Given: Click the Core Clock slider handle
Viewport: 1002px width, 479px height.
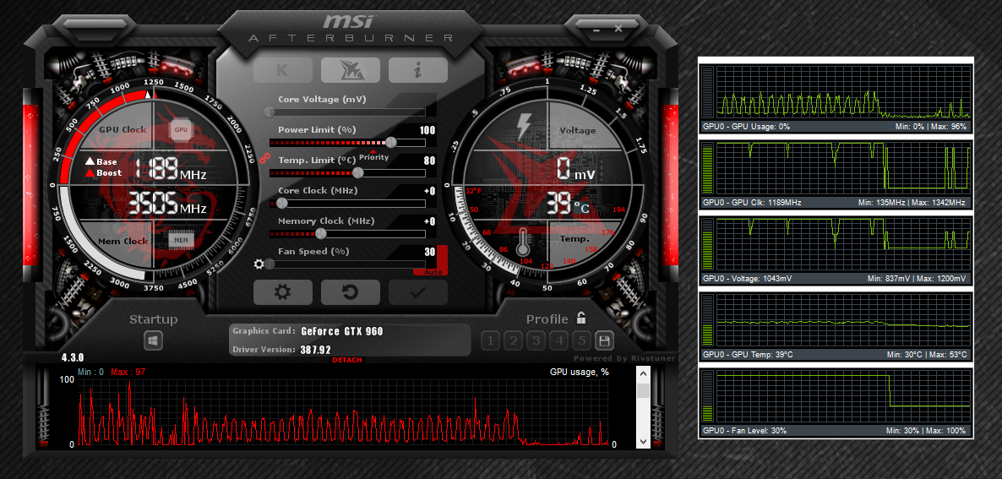Looking at the screenshot, I should [282, 203].
